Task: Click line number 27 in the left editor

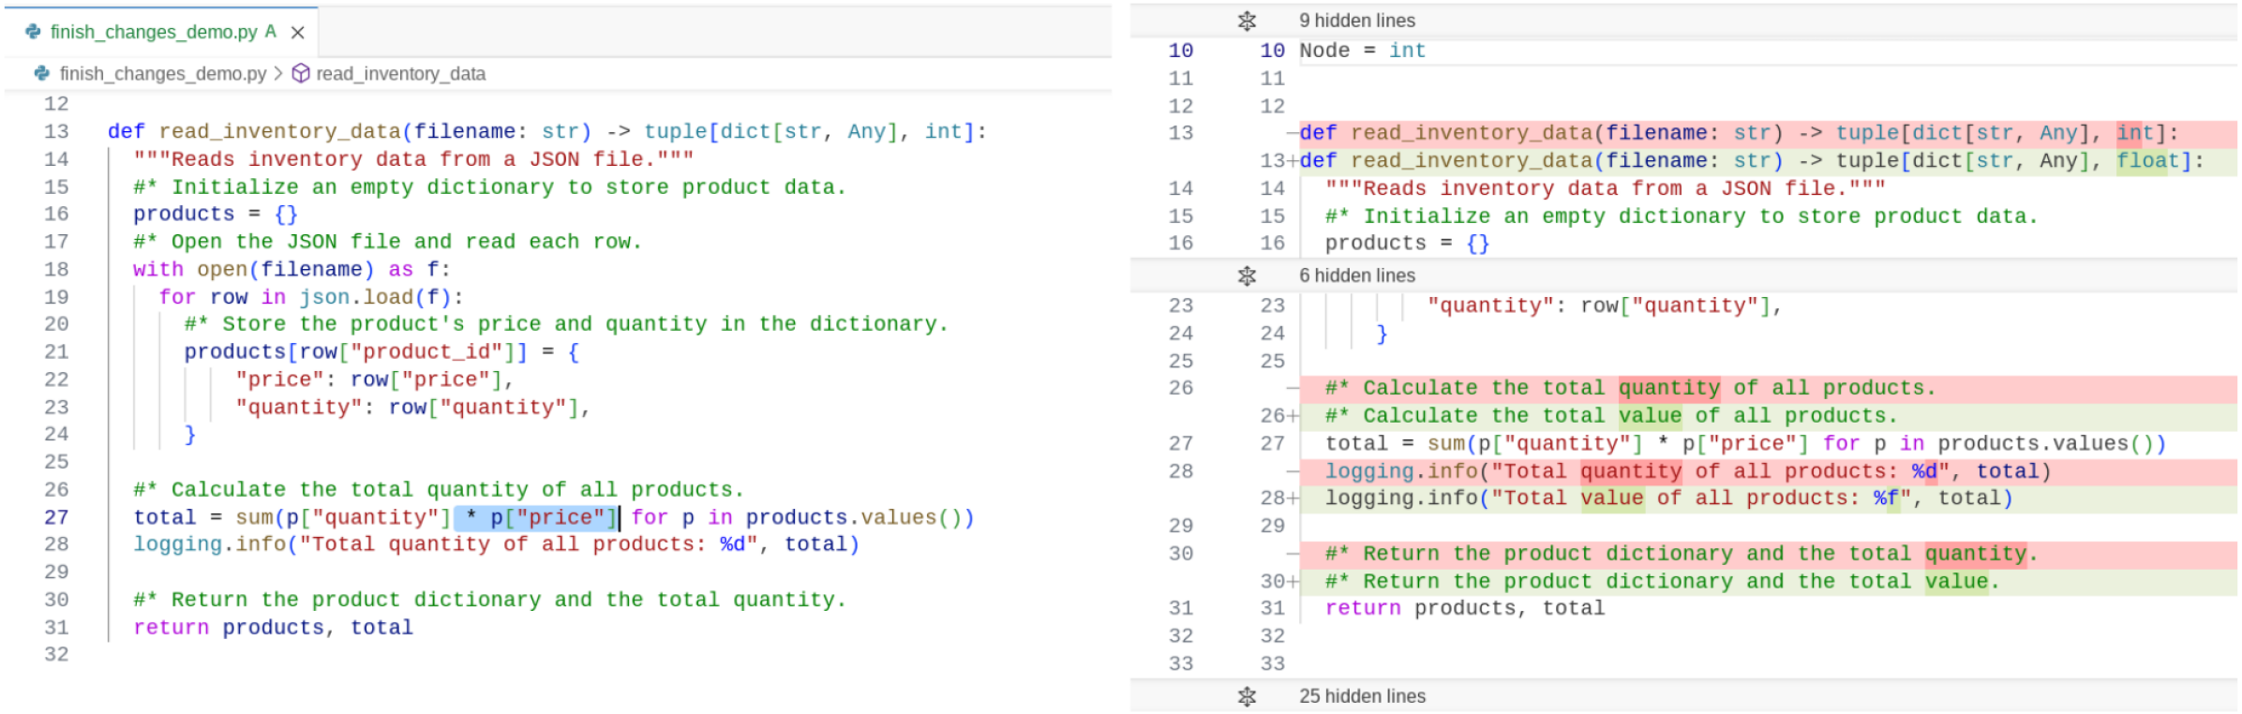Action: click(56, 517)
